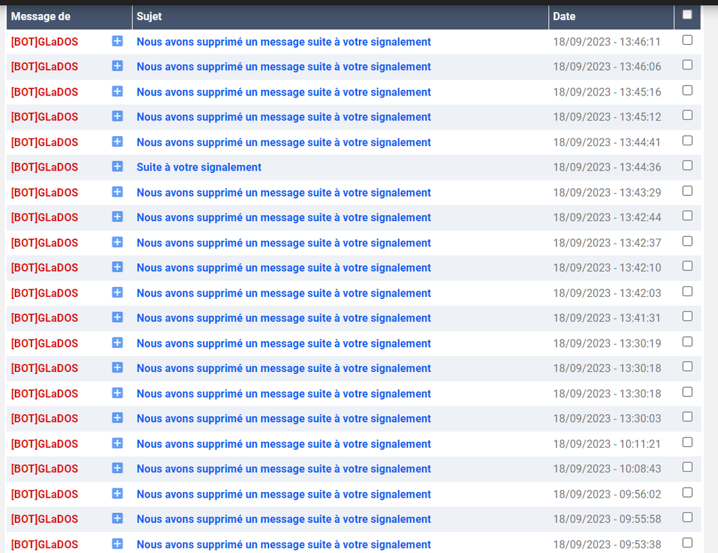Tick the select-all checkbox in the table header
Screen dimensions: 718x553
tap(687, 15)
